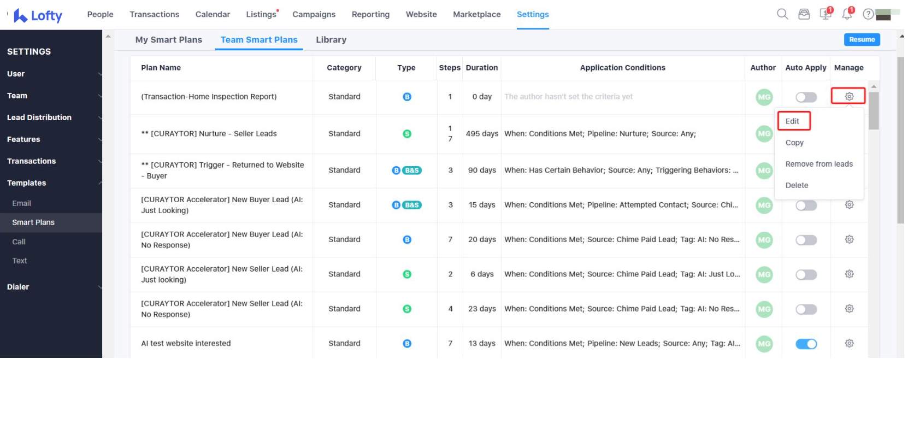Open Email templates in sidebar

tap(22, 203)
